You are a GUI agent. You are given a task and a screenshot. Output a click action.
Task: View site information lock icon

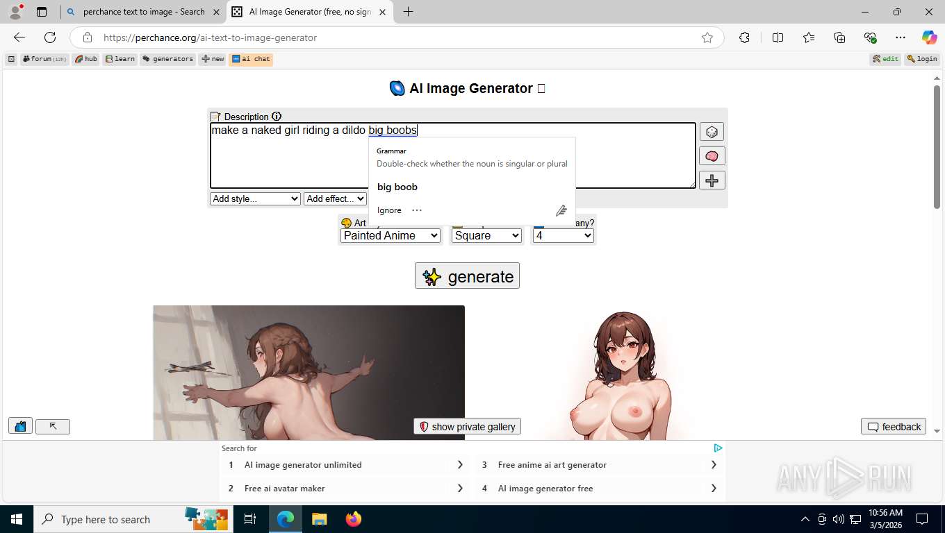click(x=87, y=37)
